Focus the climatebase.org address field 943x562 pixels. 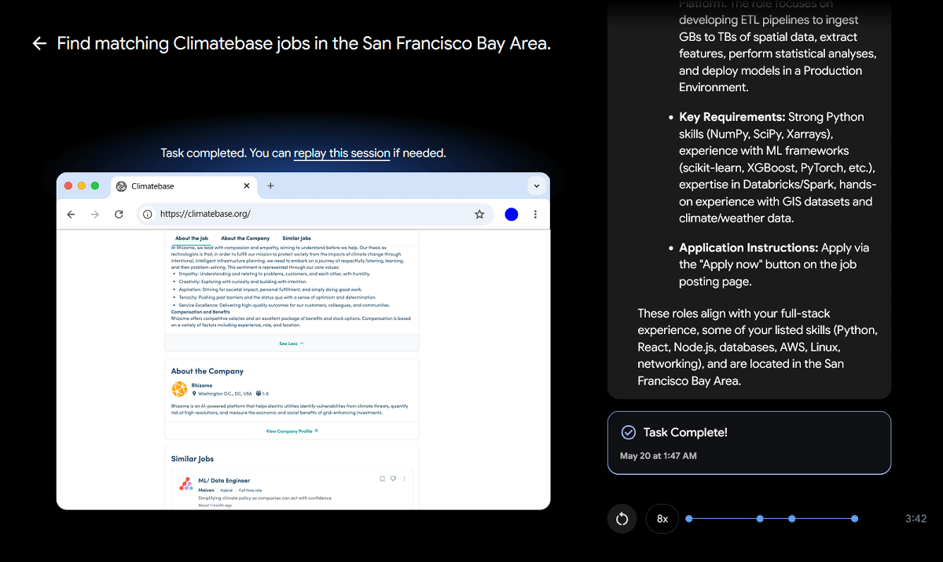pos(314,214)
